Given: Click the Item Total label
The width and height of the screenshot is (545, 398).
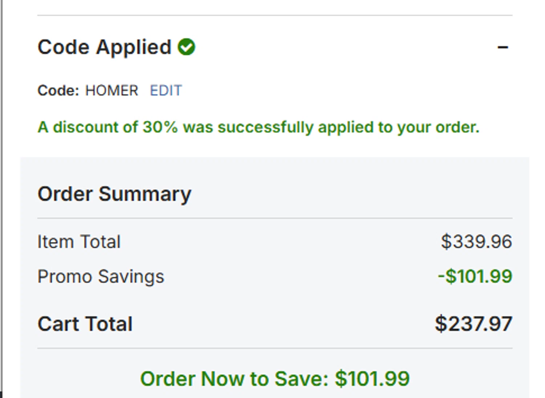Looking at the screenshot, I should click(x=79, y=242).
